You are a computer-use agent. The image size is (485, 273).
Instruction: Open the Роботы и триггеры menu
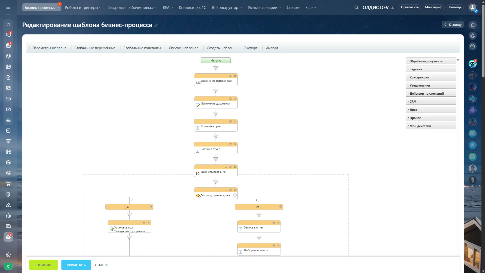(83, 7)
